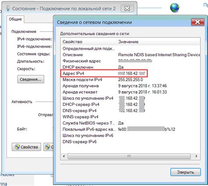Click the network globe icon in background
The image size is (208, 186).
175,7
